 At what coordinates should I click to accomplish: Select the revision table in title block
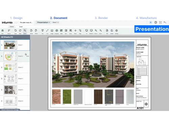click(142, 71)
